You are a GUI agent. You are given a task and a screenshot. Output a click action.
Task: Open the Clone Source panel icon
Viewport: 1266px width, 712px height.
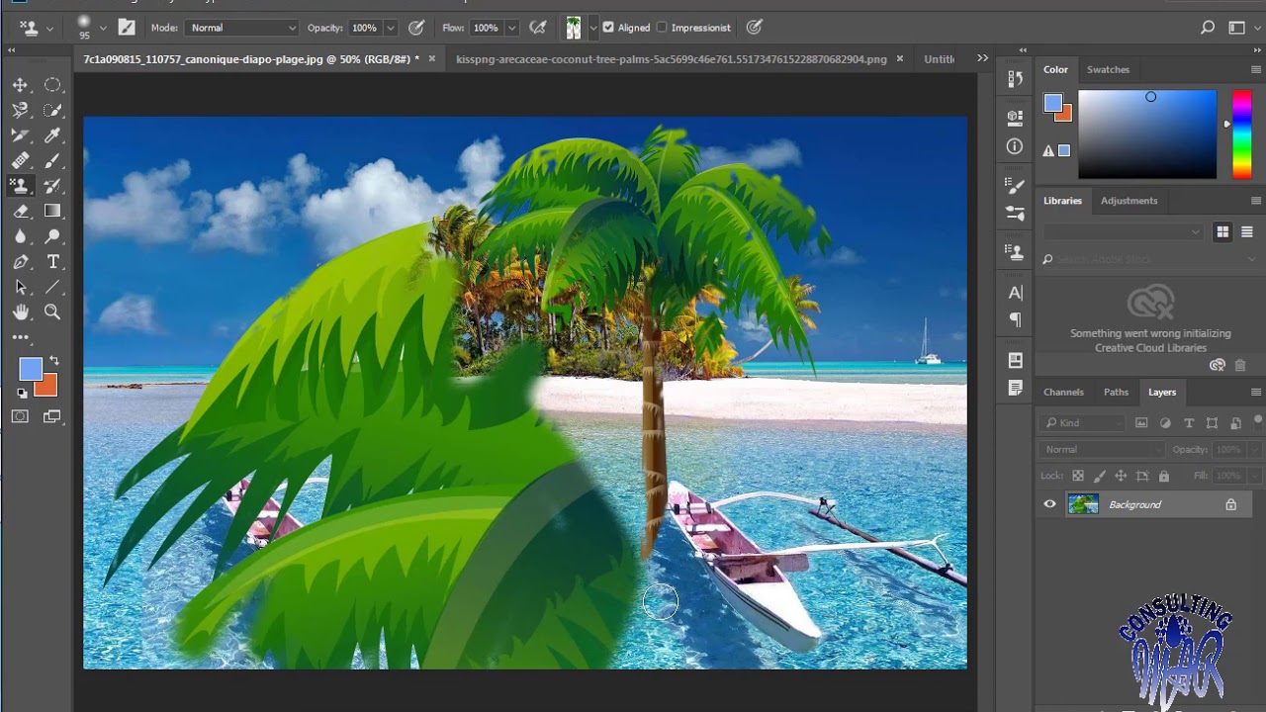point(1015,251)
